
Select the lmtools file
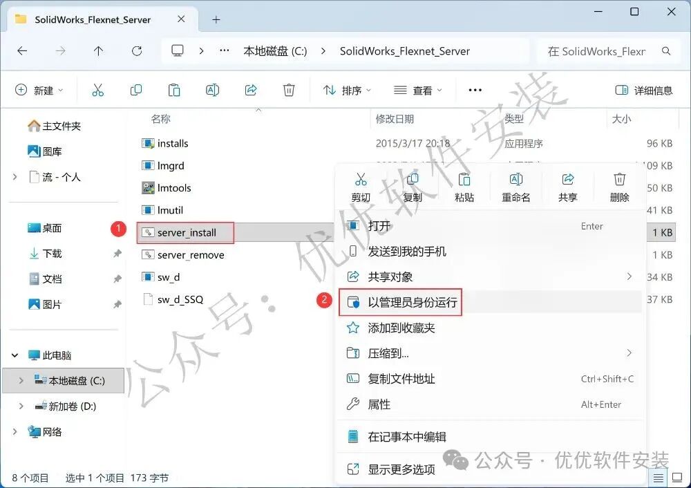coord(167,188)
